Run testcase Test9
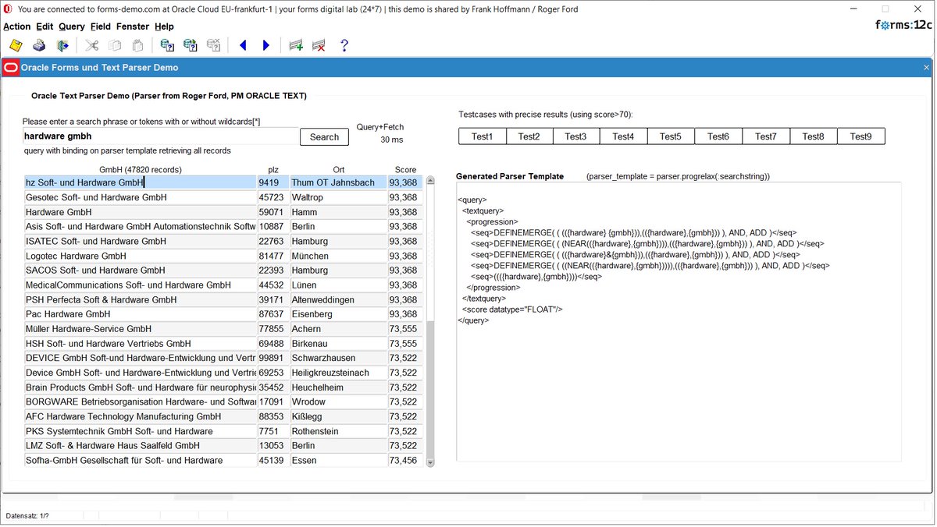The image size is (937, 527). 861,136
